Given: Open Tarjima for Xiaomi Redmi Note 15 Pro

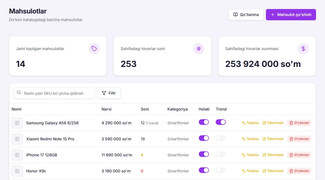Looking at the screenshot, I should point(250,139).
